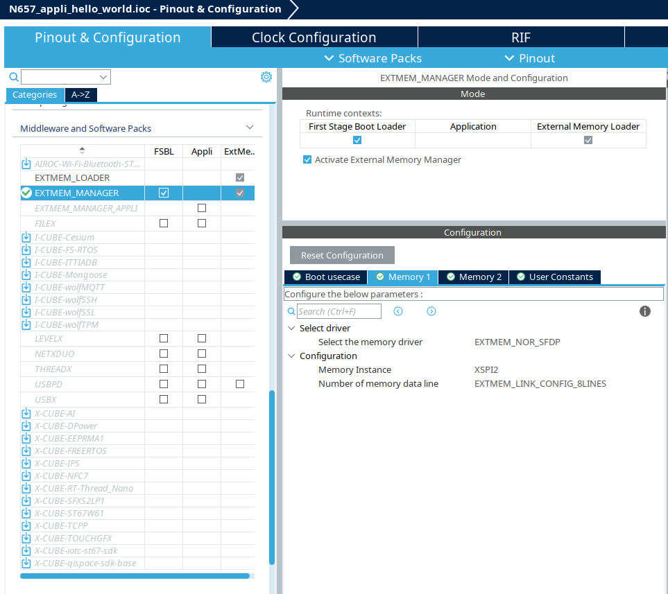Uncheck First Stage Boot Loader runtime context
Screen dimensions: 668x594
pos(357,140)
